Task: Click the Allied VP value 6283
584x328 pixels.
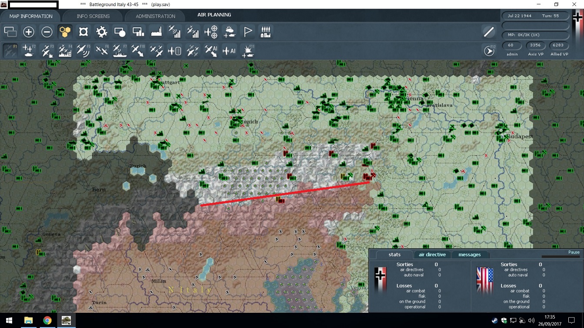Action: (x=559, y=45)
